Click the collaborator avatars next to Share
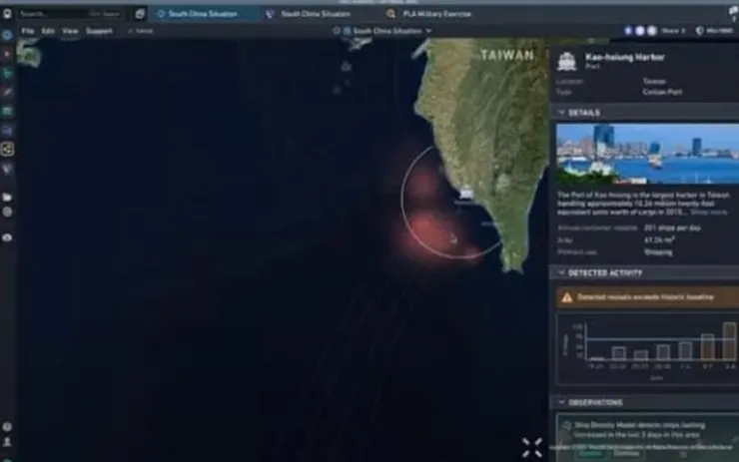This screenshot has height=462, width=739. 639,31
